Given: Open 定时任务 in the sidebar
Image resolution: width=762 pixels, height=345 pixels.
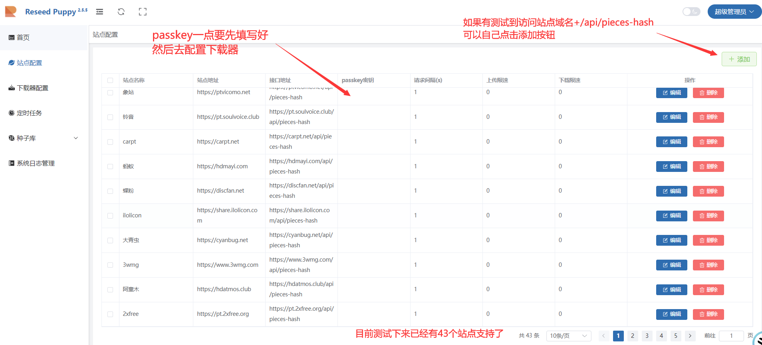Looking at the screenshot, I should (x=29, y=113).
